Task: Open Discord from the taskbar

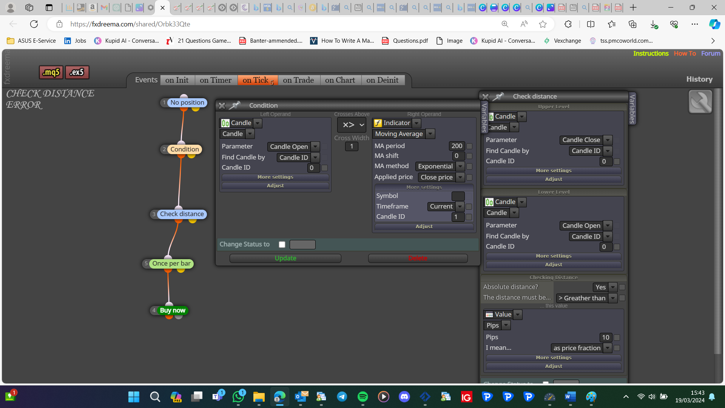Action: (404, 397)
